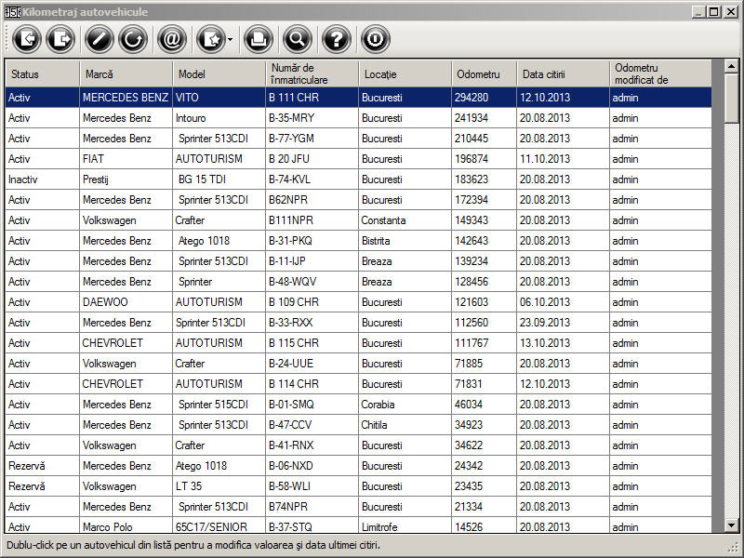
Task: Click the application icon in the title bar
Action: click(12, 12)
